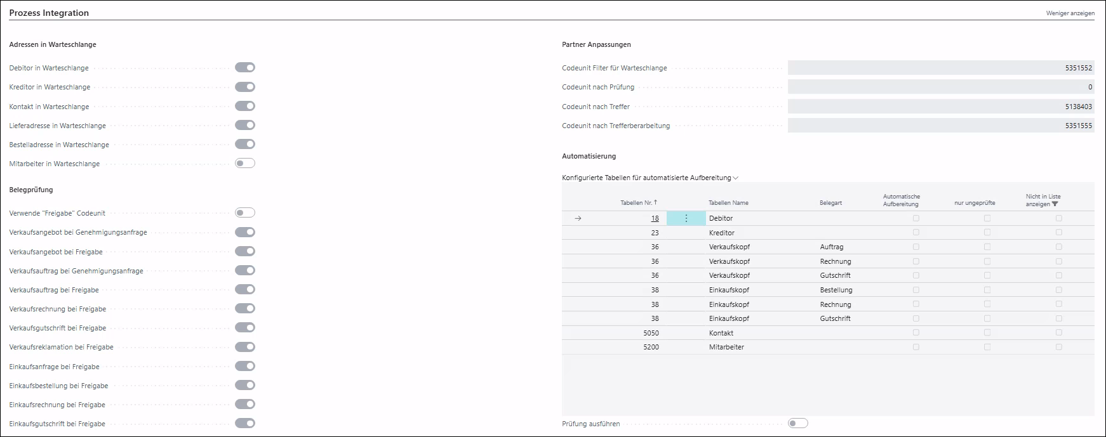1106x437 pixels.
Task: Click the row selector arrow beside table 18
Action: [578, 218]
